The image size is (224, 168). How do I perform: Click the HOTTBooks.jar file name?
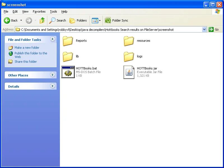point(147,68)
